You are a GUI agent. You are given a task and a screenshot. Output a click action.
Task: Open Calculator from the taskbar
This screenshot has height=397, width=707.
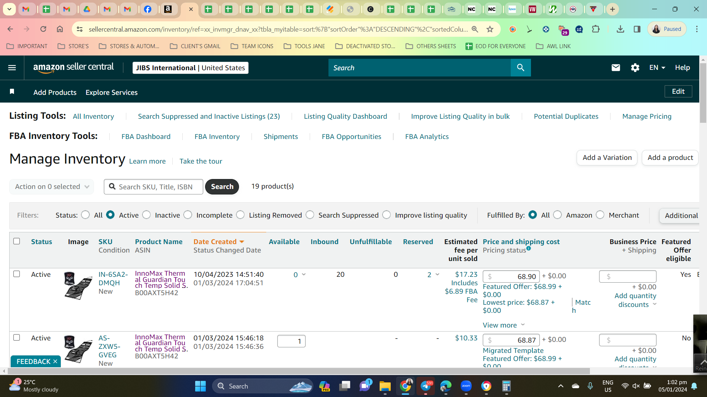507,386
